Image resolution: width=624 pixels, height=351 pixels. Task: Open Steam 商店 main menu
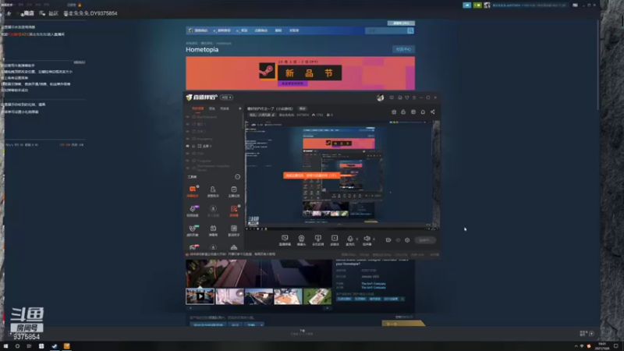point(28,13)
